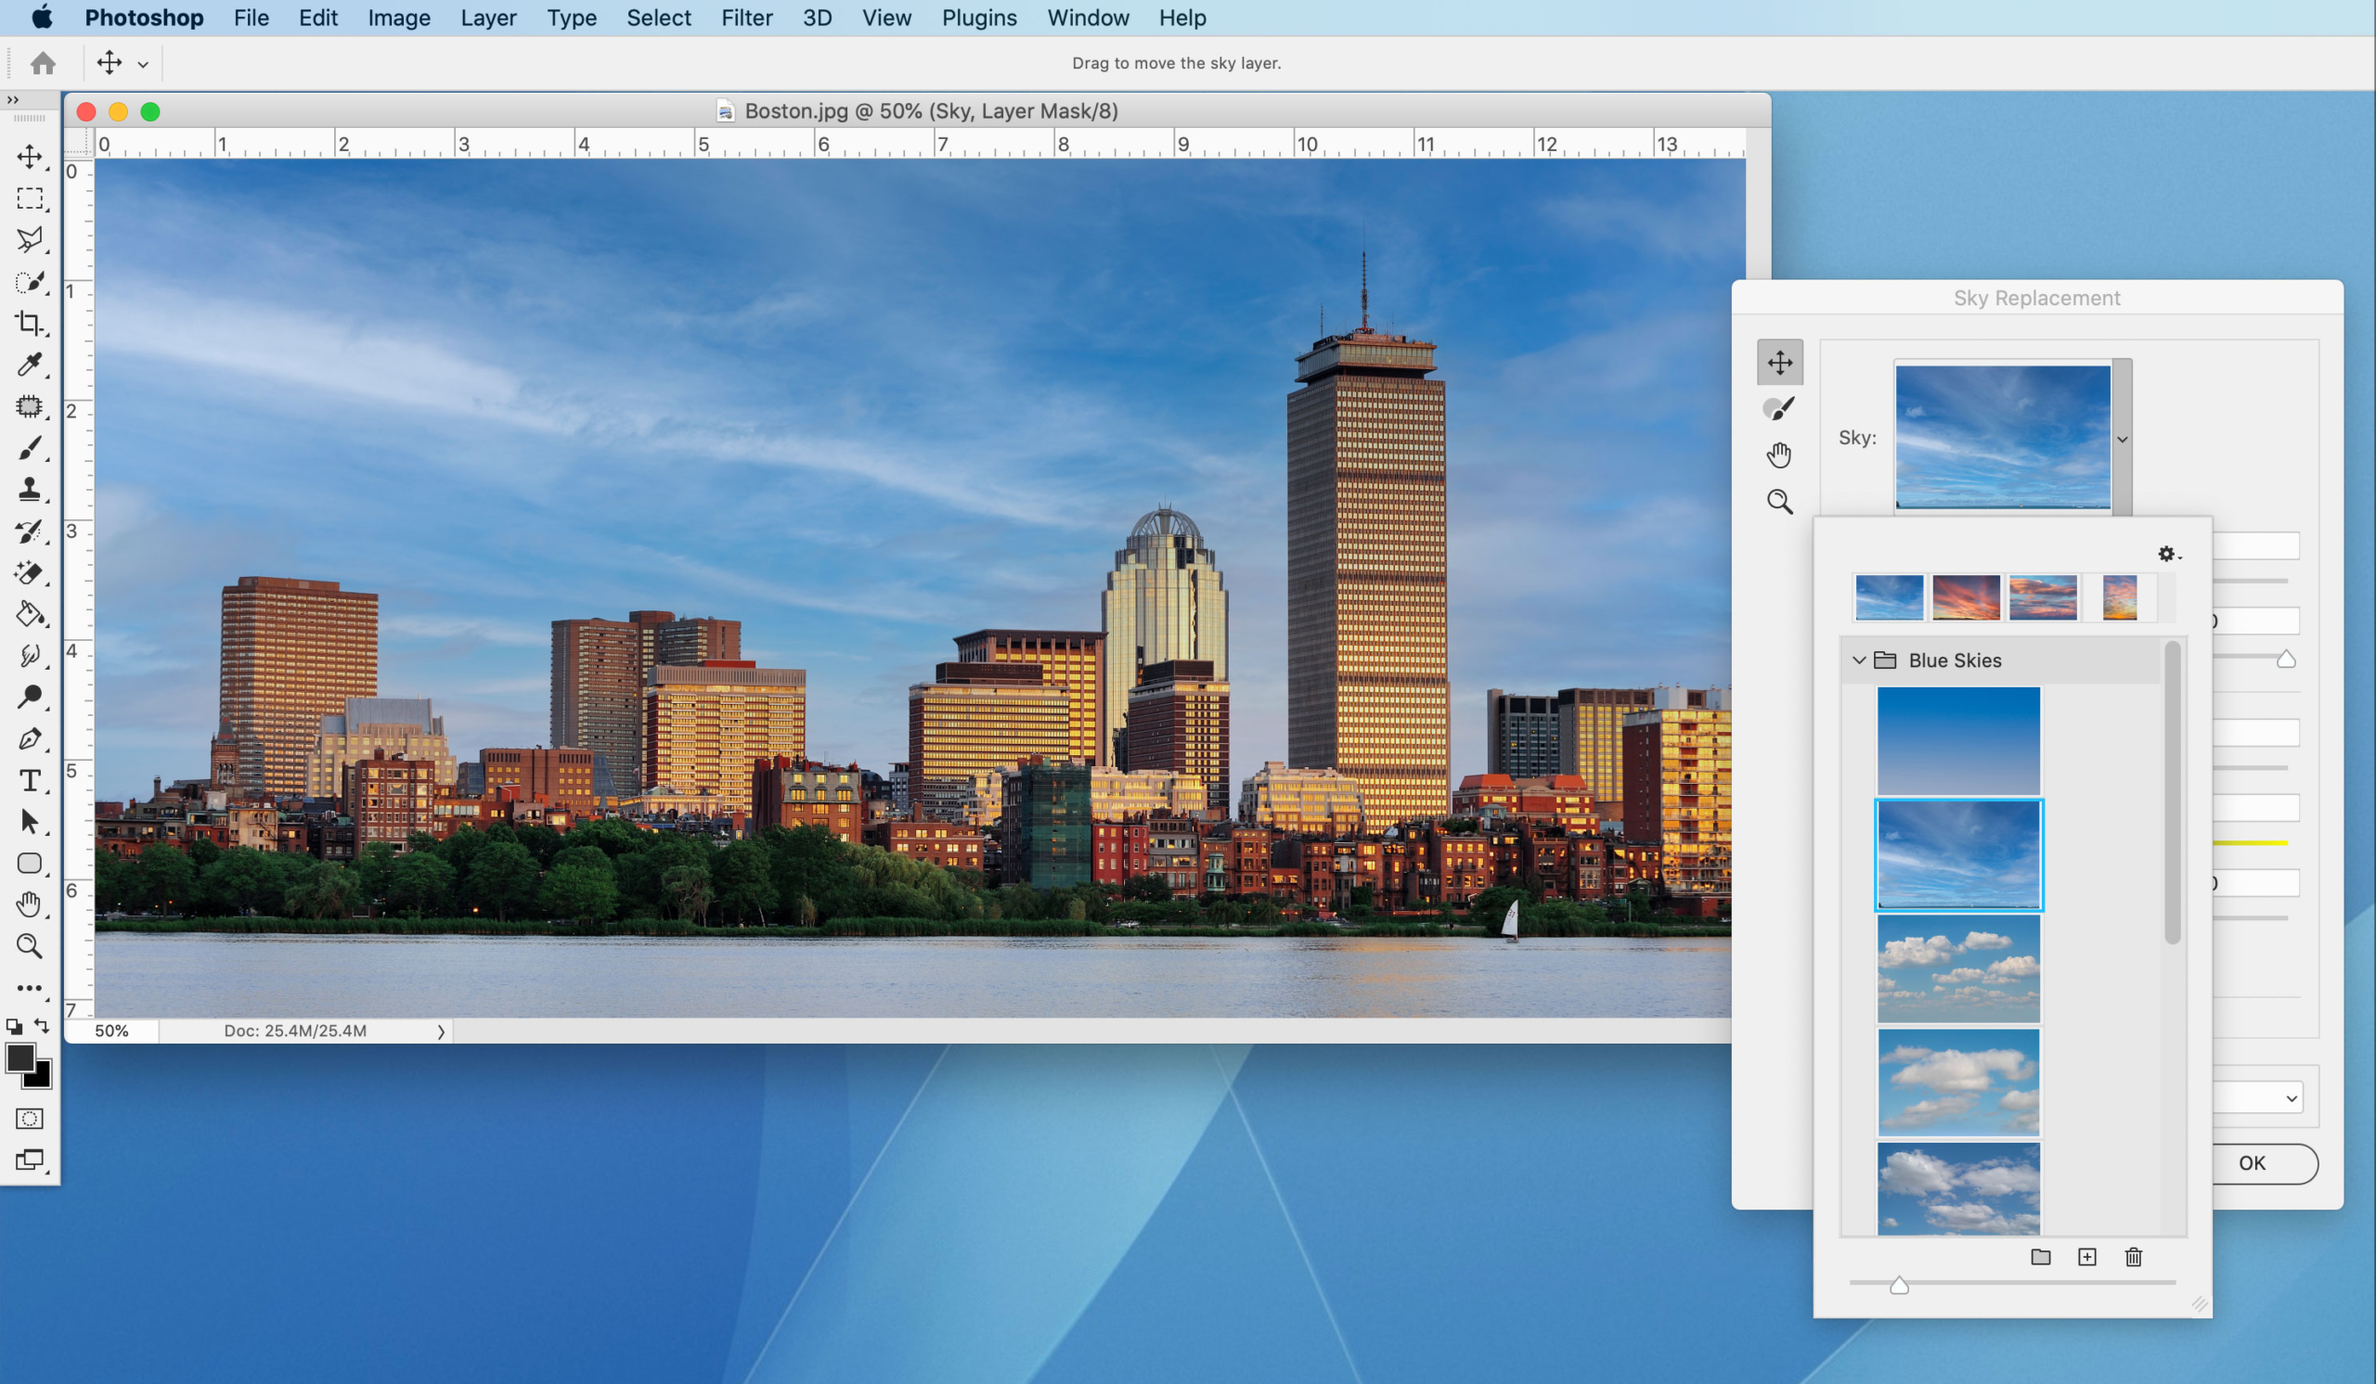Choose the clear gradient blue sky thumbnail

(1958, 740)
